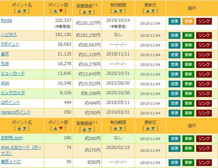Sort point name descending in lower header
This screenshot has height=168, width=218.
pos(24,128)
